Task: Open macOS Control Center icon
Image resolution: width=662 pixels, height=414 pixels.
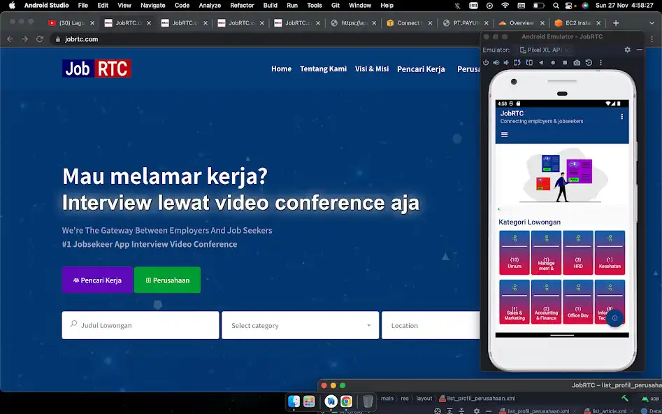Action: 570,6
